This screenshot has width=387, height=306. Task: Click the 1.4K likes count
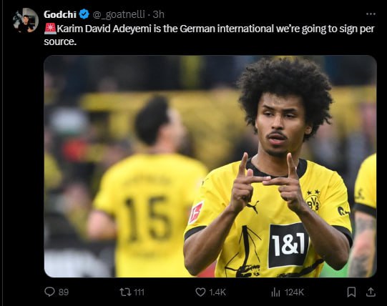[217, 292]
